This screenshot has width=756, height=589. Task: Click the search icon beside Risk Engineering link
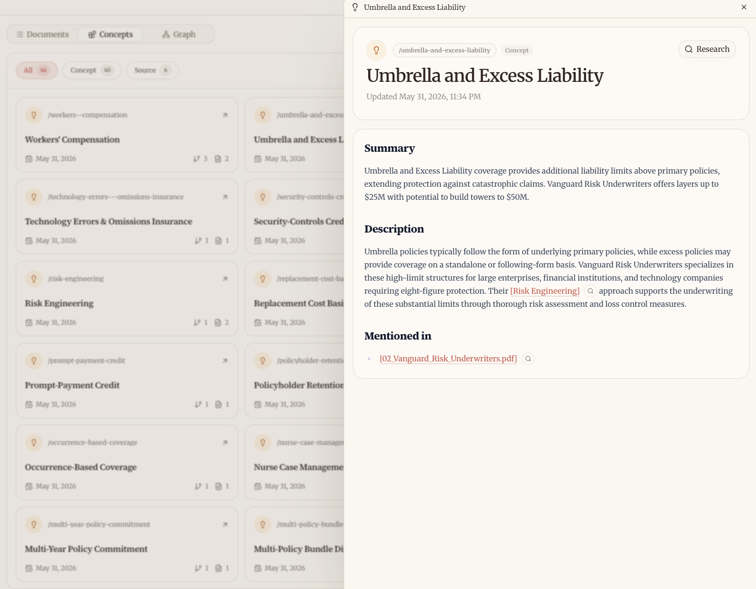click(590, 291)
